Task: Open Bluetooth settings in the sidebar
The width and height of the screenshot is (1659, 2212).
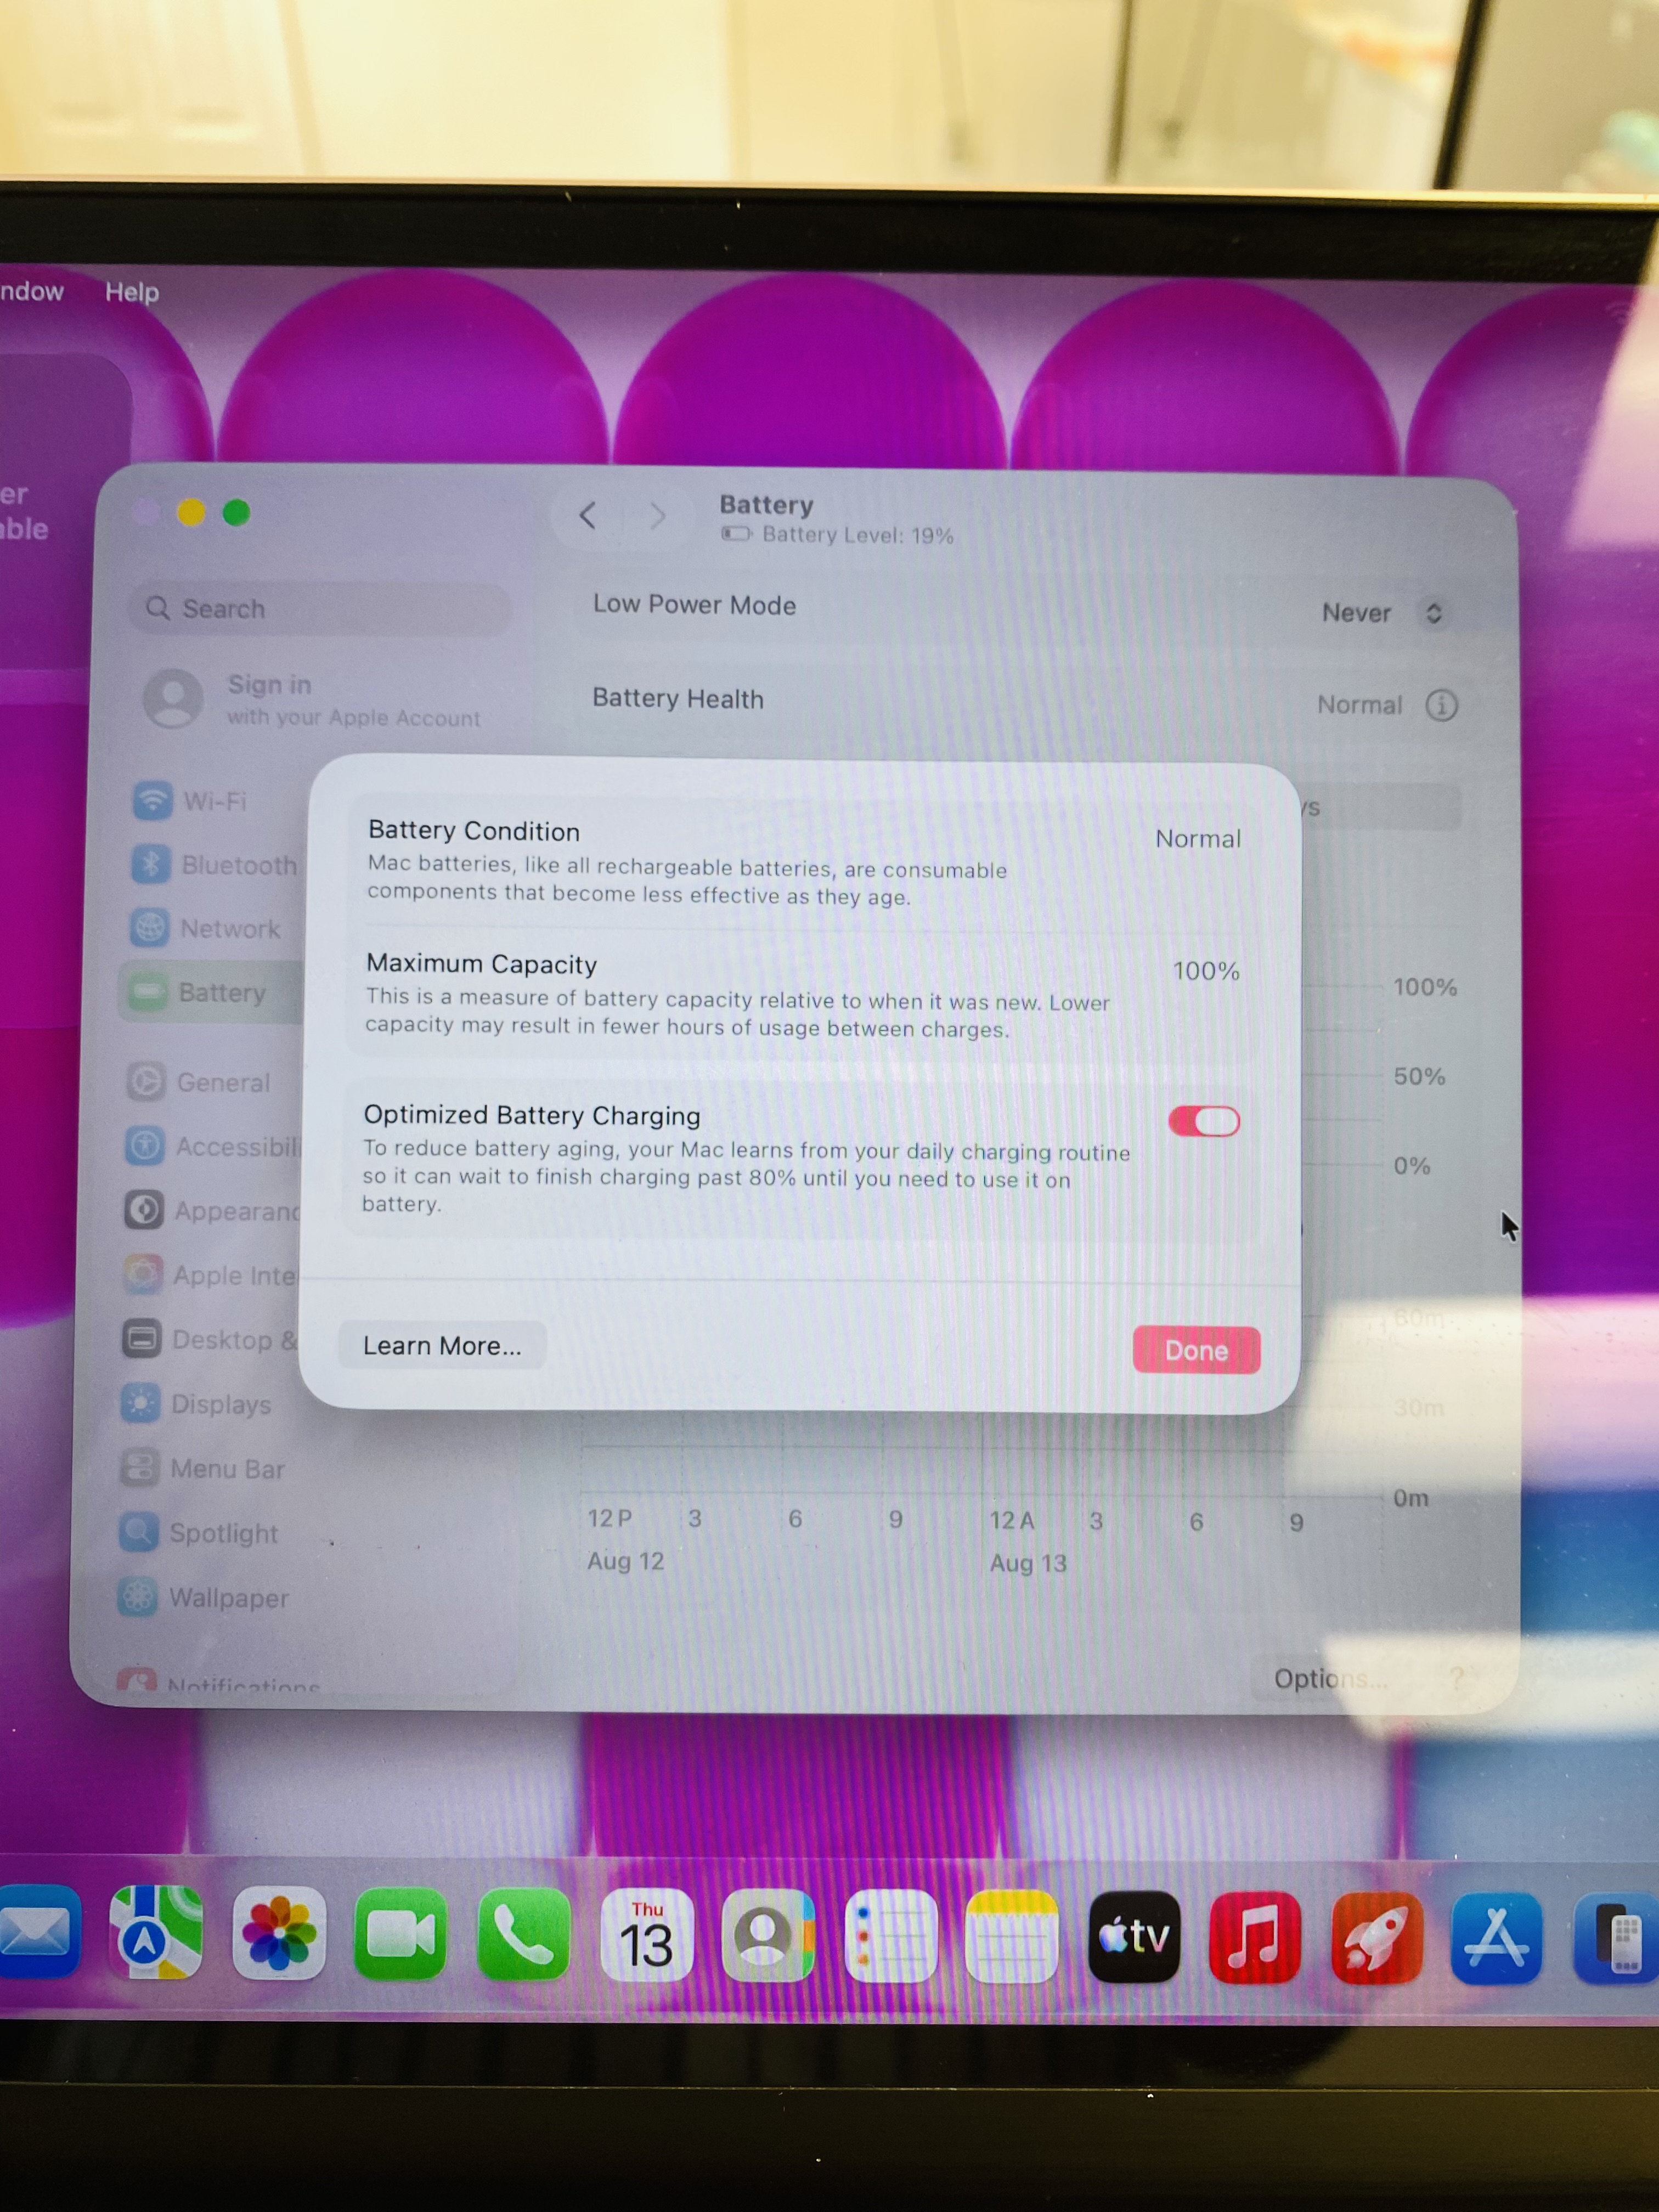Action: [x=214, y=864]
